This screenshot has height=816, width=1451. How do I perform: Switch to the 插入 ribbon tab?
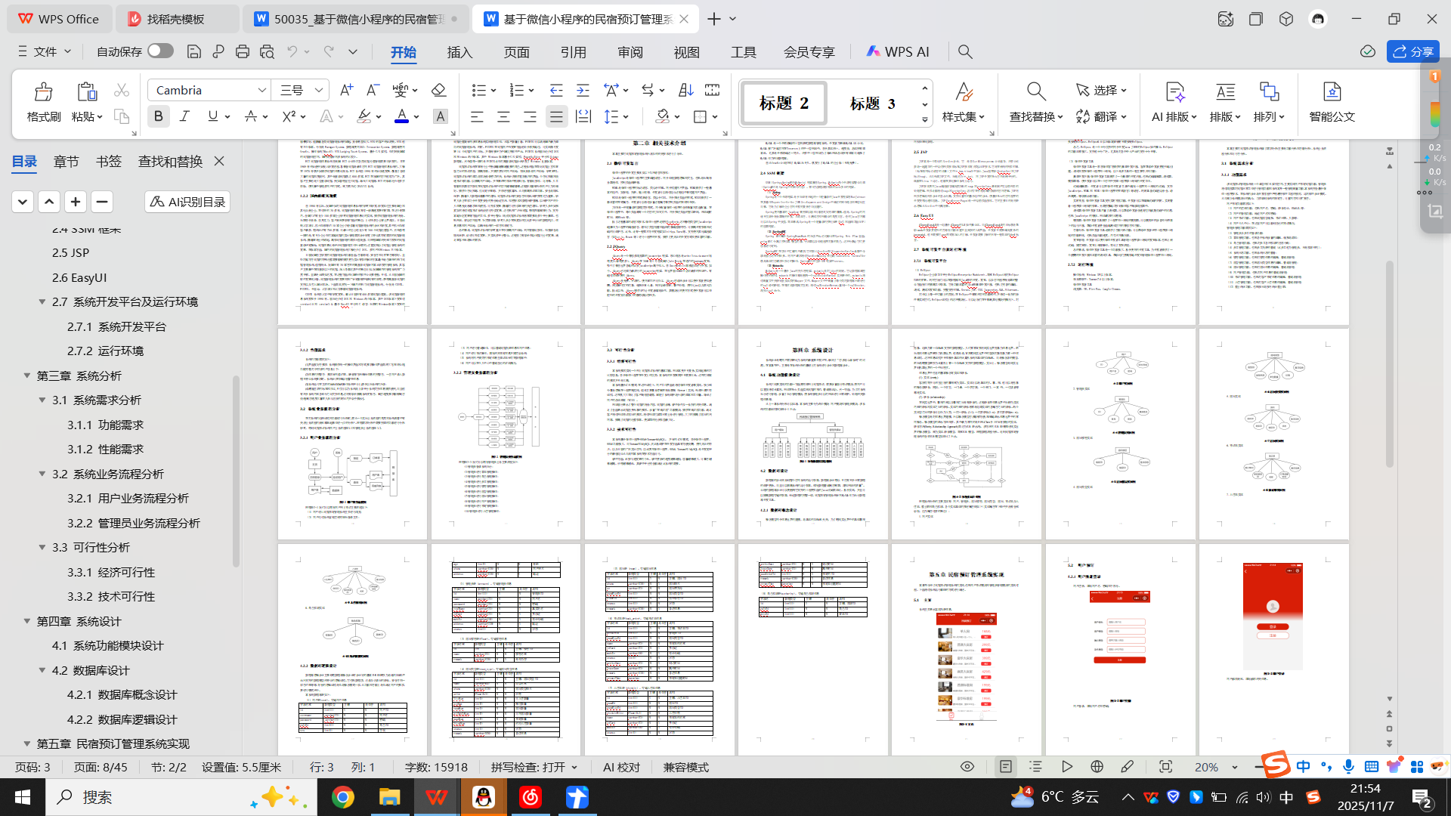coord(459,52)
